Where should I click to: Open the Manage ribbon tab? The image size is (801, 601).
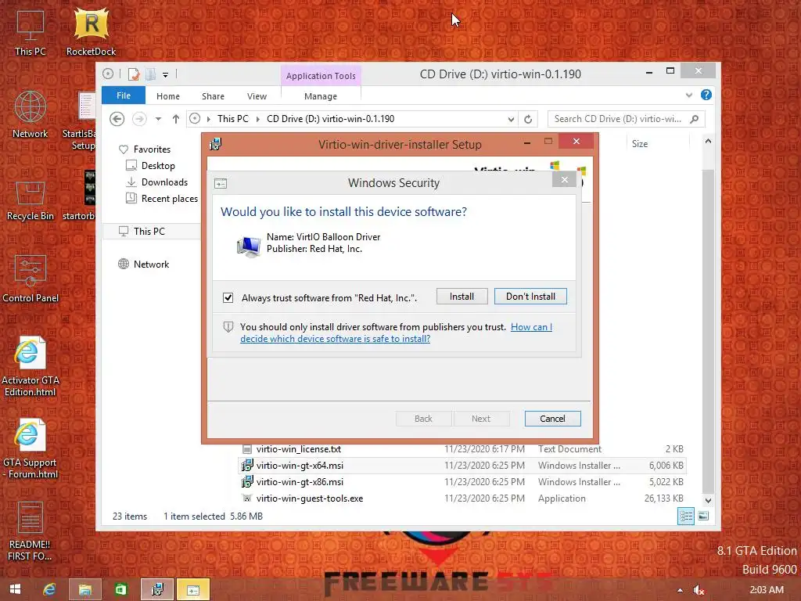click(x=321, y=96)
